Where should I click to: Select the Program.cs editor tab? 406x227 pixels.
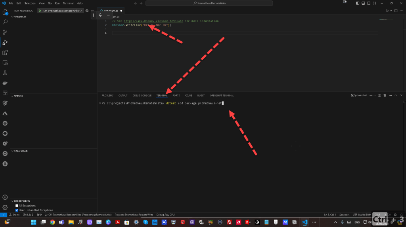coord(111,11)
